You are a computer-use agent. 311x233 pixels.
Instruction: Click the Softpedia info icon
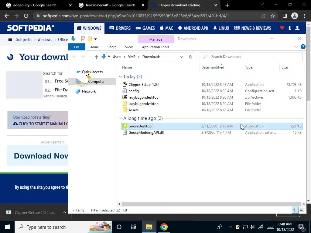click(x=289, y=28)
